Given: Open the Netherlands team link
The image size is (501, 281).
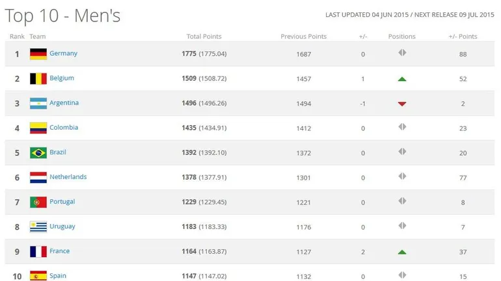Looking at the screenshot, I should point(68,177).
